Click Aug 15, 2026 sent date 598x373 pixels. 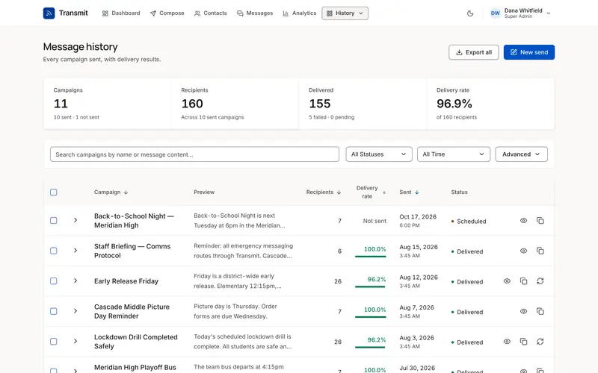tap(419, 247)
